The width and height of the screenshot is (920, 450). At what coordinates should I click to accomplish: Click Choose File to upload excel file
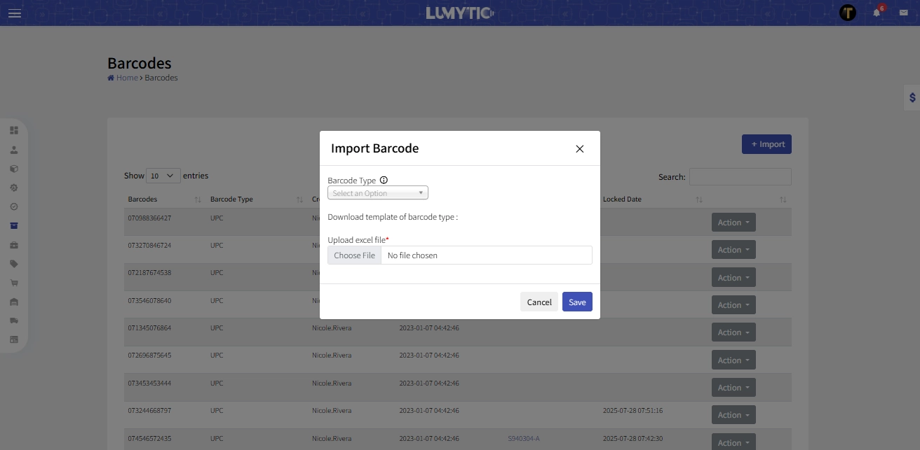coord(354,255)
